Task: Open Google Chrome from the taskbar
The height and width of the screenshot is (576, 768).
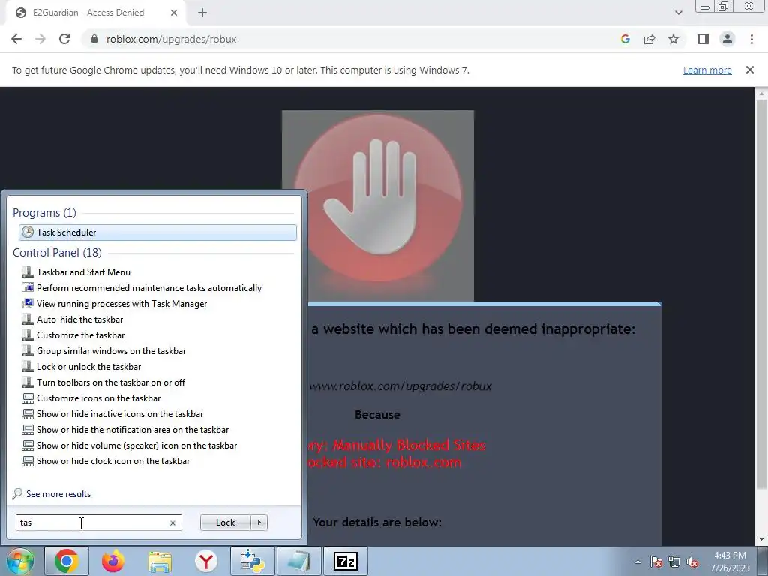Action: point(67,561)
